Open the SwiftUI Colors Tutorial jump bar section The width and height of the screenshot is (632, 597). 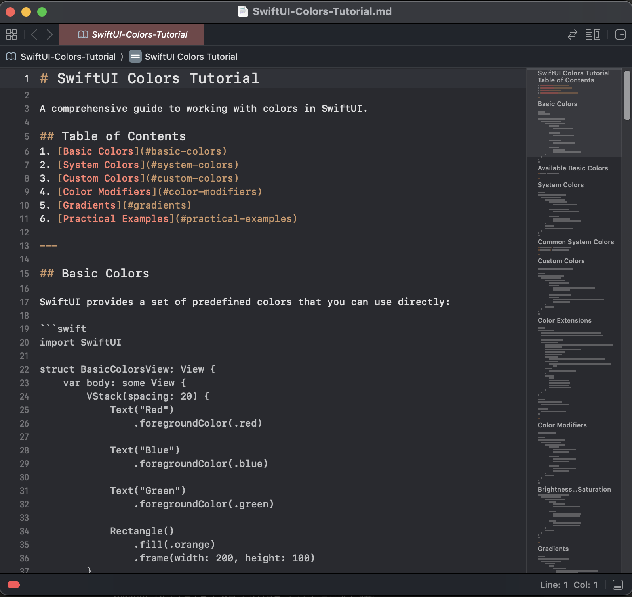[x=191, y=57]
